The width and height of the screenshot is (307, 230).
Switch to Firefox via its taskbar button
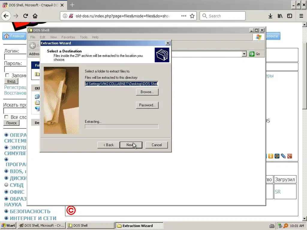point(42,226)
